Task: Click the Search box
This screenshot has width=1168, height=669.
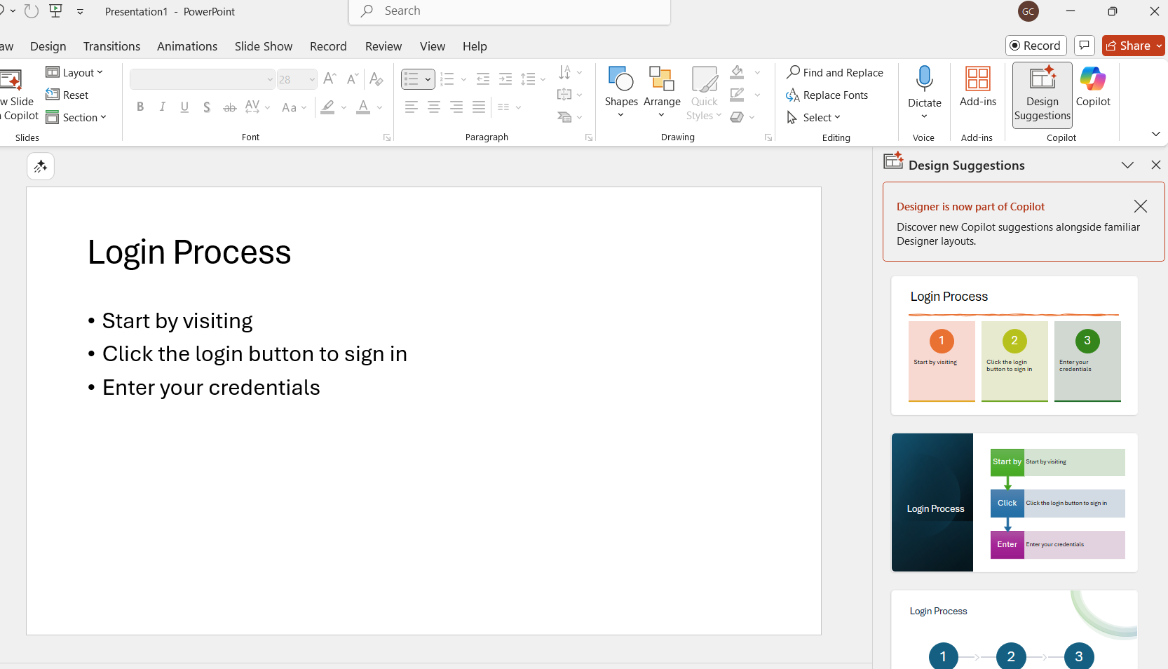Action: pos(510,11)
